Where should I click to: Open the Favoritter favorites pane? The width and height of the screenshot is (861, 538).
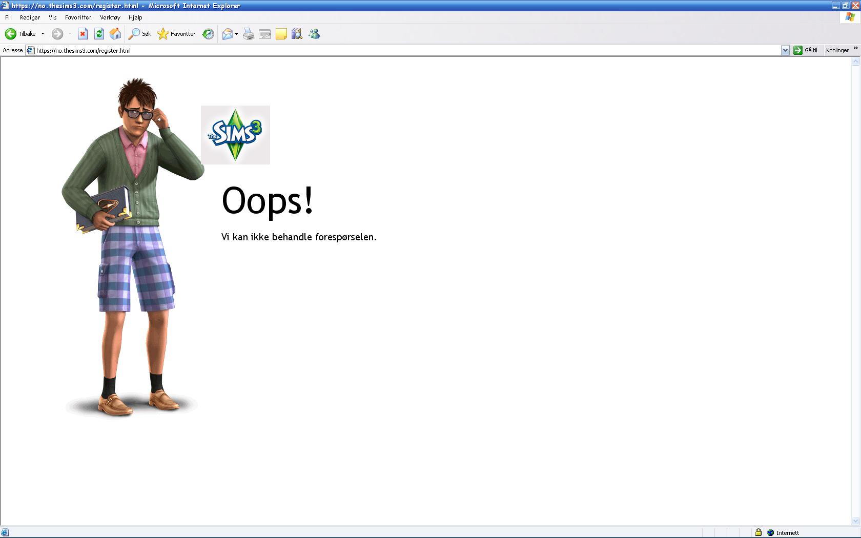pyautogui.click(x=176, y=34)
